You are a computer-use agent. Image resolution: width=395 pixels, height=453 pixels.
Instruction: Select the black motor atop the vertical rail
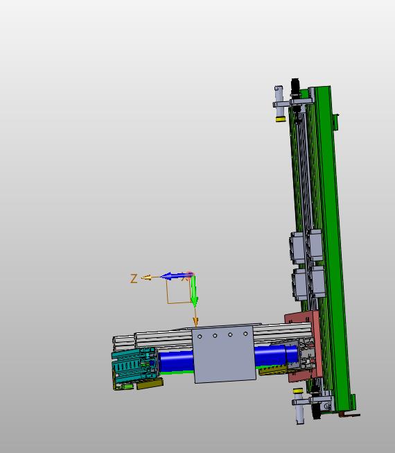pyautogui.click(x=295, y=86)
